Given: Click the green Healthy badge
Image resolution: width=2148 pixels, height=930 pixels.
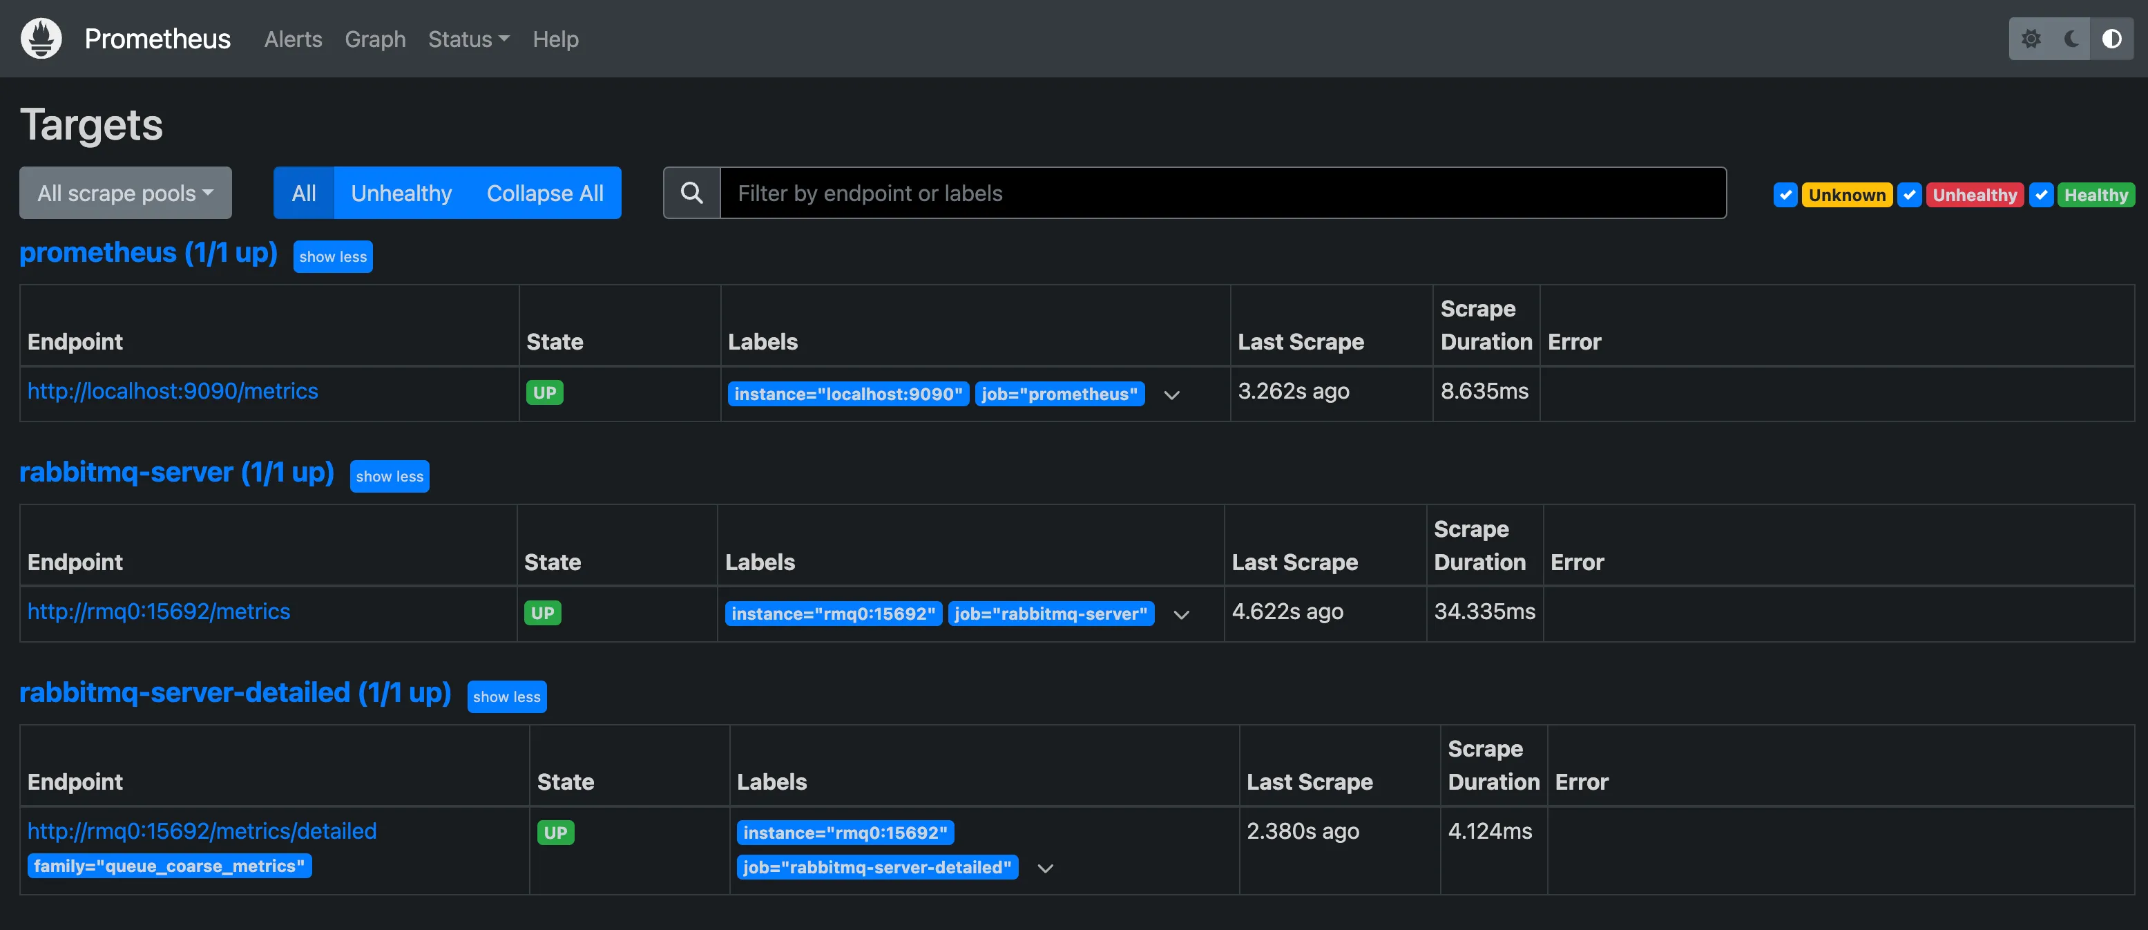Looking at the screenshot, I should [2096, 194].
